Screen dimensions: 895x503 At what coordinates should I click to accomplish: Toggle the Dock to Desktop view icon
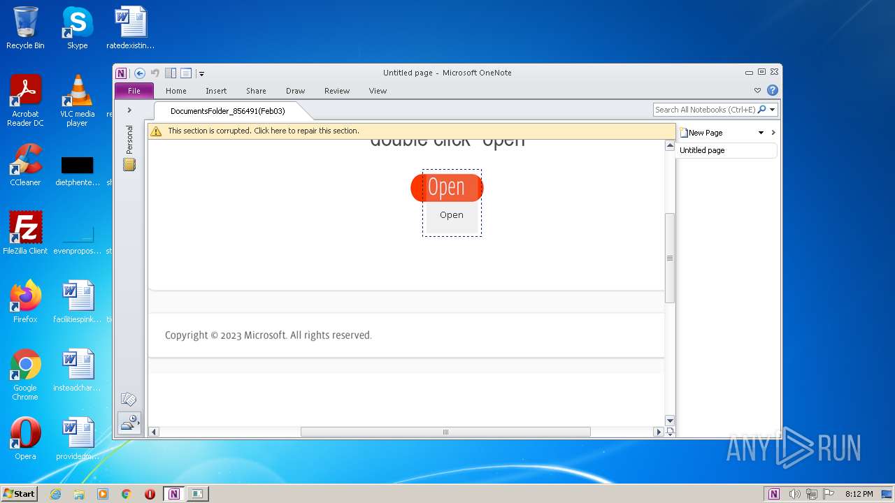click(171, 73)
